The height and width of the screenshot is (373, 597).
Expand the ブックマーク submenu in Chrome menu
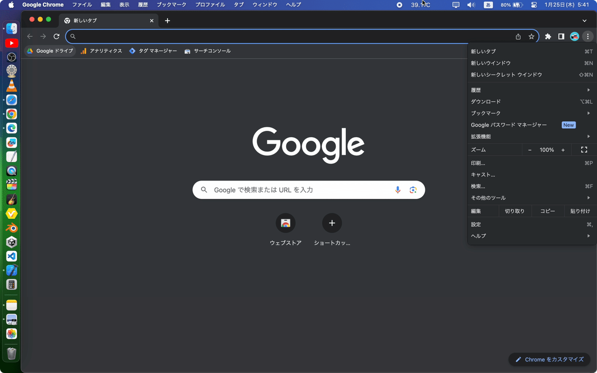coord(532,113)
